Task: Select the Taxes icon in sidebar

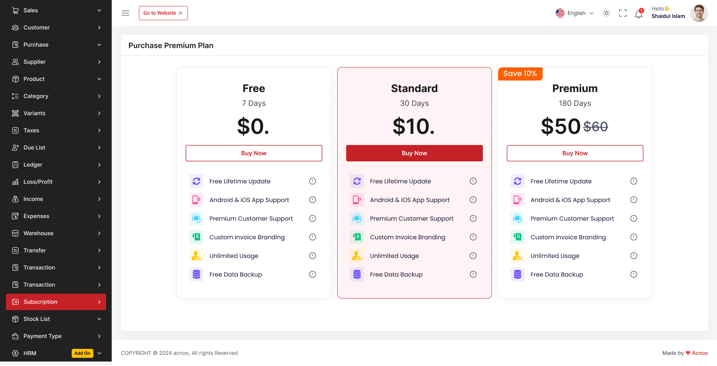Action: pyautogui.click(x=15, y=130)
